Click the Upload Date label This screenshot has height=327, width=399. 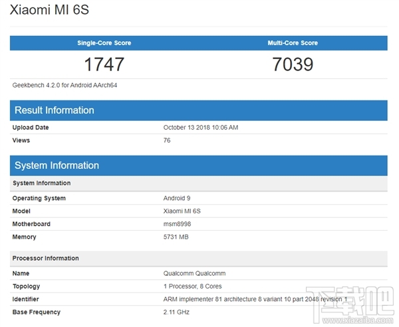coord(31,128)
